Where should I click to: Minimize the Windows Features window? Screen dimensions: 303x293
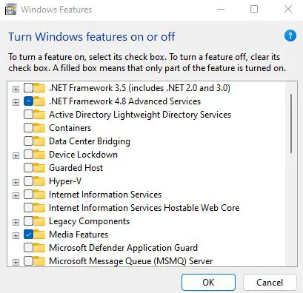(221, 10)
